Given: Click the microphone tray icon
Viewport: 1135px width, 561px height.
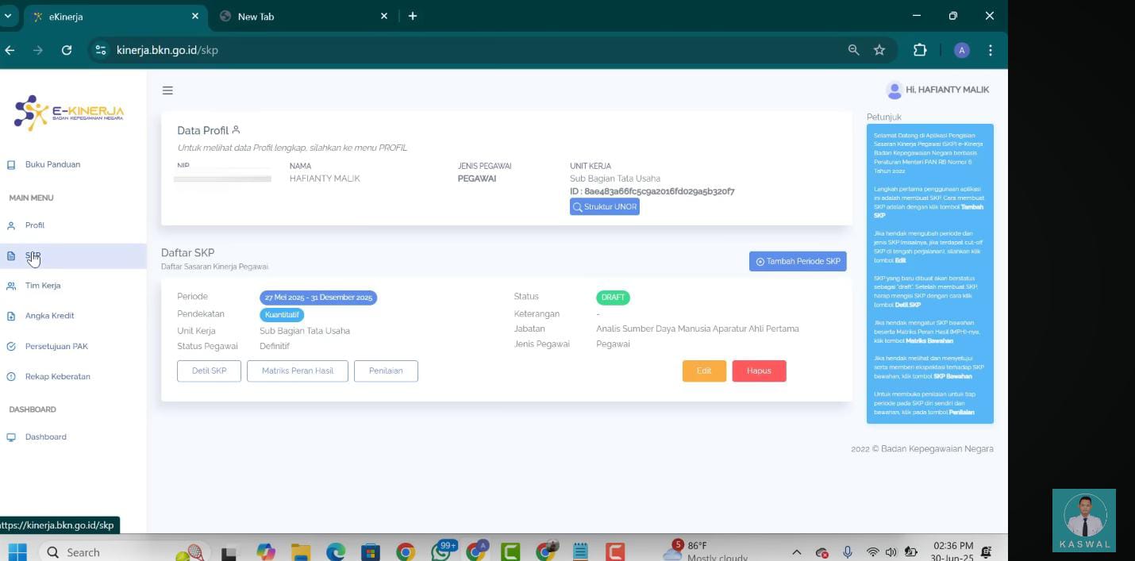Looking at the screenshot, I should tap(848, 552).
